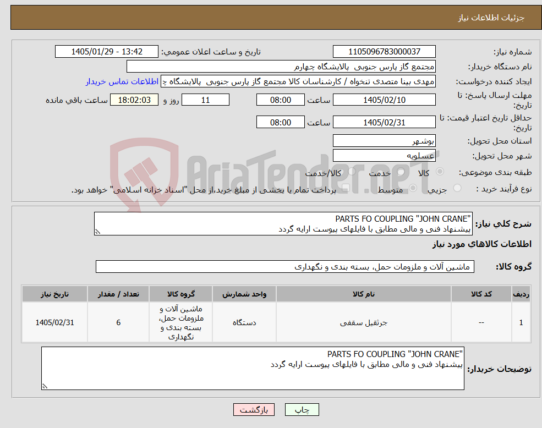
Task: Click the announcement date field 1405/01/29 - 13:42
Action: tap(106, 52)
